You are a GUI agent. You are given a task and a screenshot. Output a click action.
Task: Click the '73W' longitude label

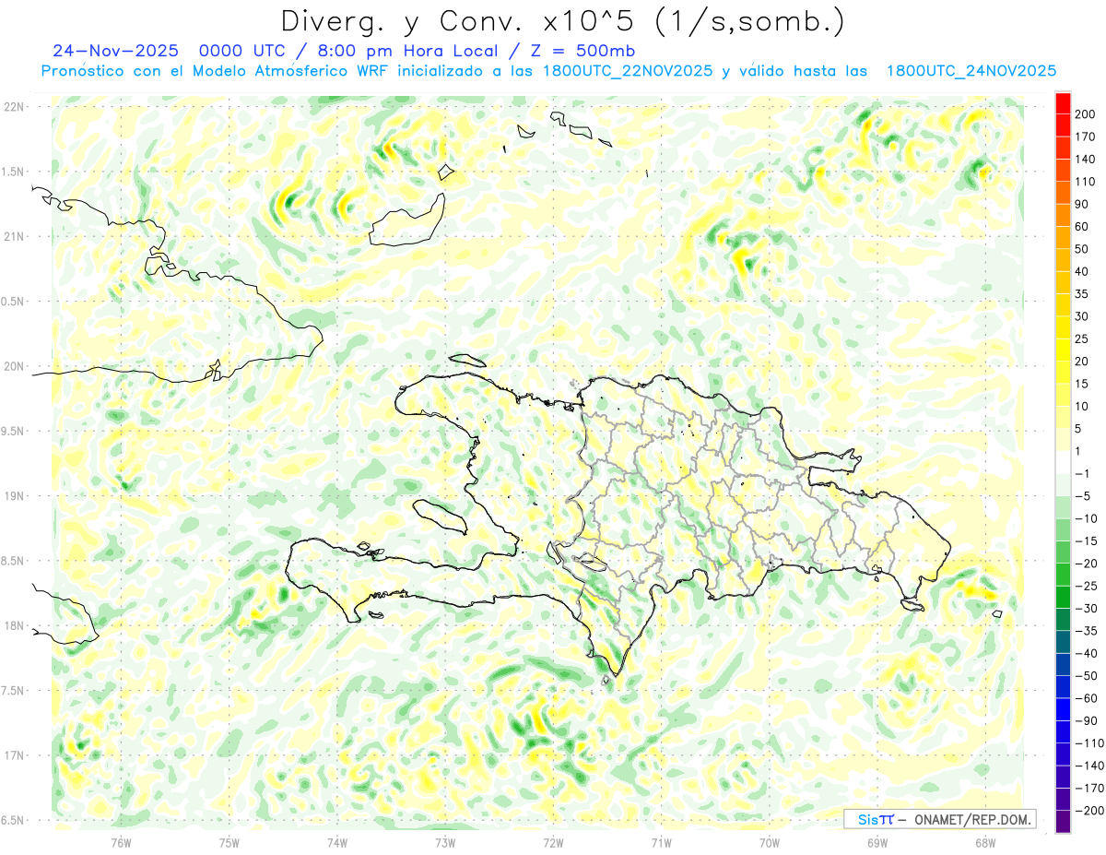(445, 842)
